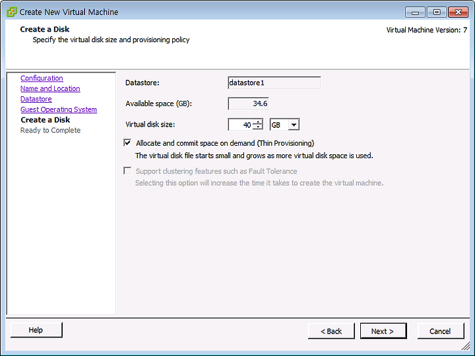475x356 pixels.
Task: Minimize the Create New Virtual Machine window
Action: point(416,13)
